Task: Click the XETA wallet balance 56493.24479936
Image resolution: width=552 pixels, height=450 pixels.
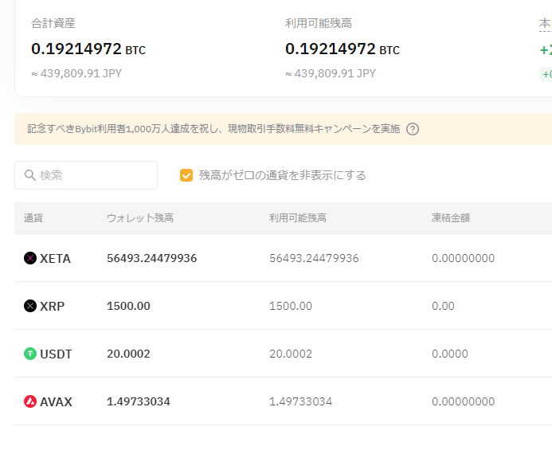Action: click(151, 258)
